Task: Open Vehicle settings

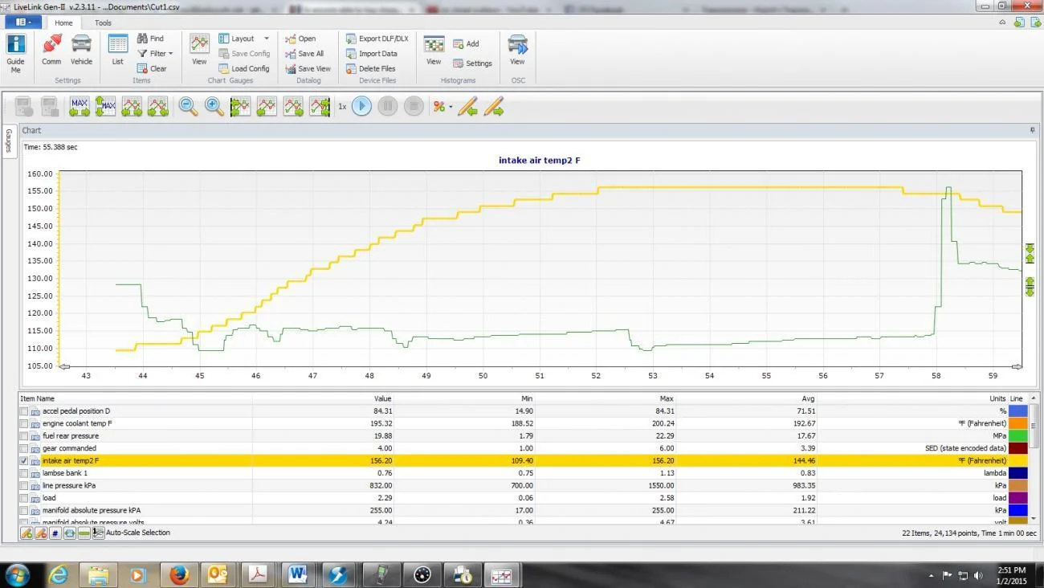Action: pyautogui.click(x=81, y=50)
